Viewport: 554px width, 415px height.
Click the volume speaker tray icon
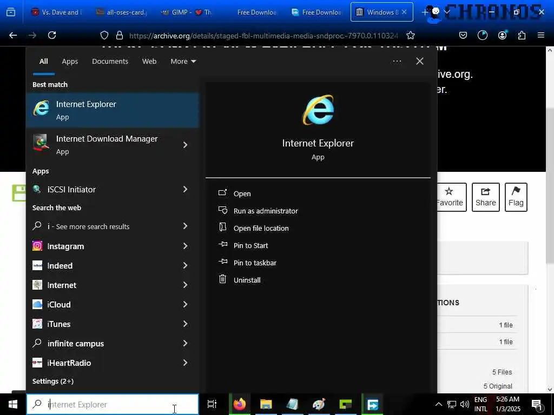point(465,404)
